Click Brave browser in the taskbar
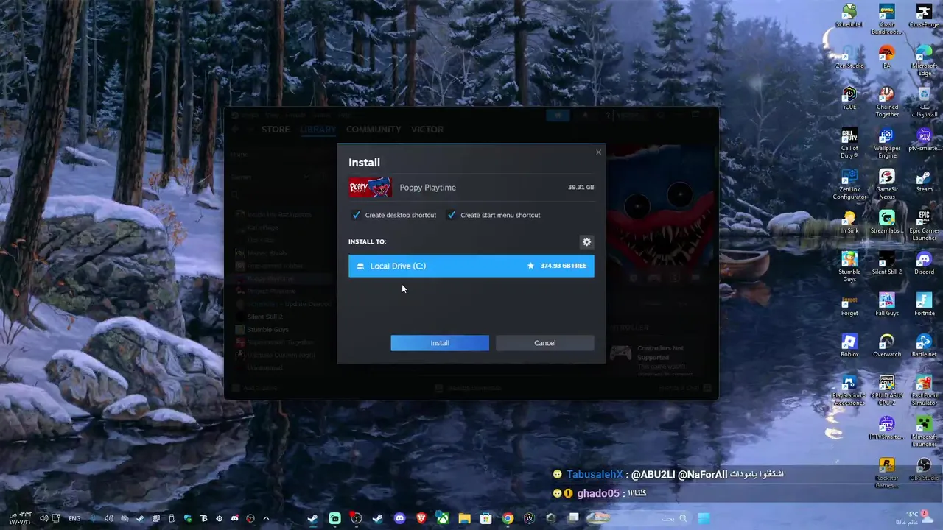Viewport: 943px width, 530px height. [x=421, y=518]
